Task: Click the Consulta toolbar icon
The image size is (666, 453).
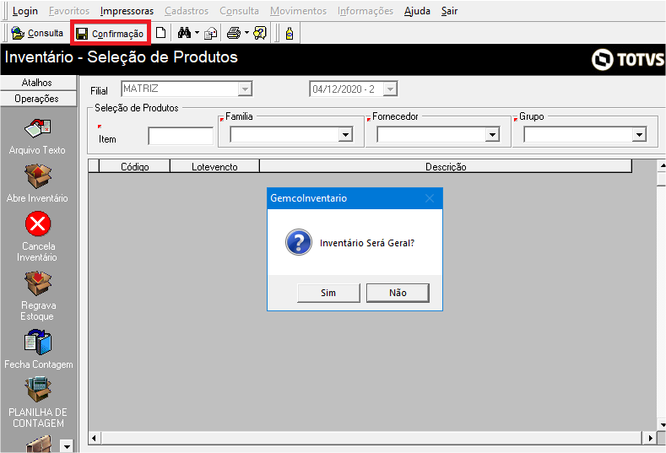Action: (x=18, y=33)
